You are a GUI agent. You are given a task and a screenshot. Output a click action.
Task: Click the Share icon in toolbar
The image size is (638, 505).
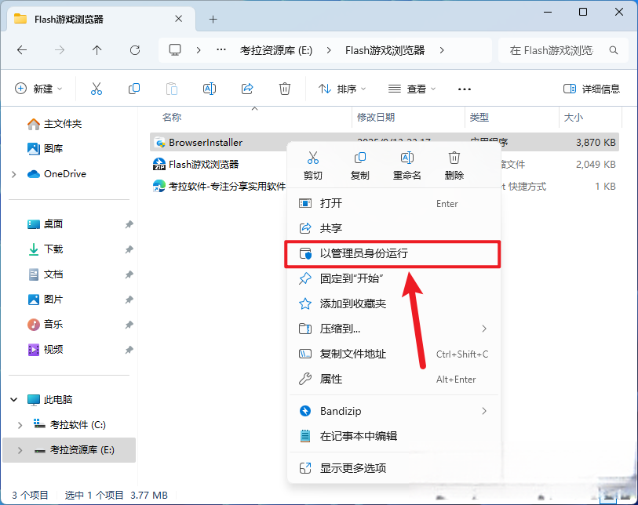coord(247,89)
